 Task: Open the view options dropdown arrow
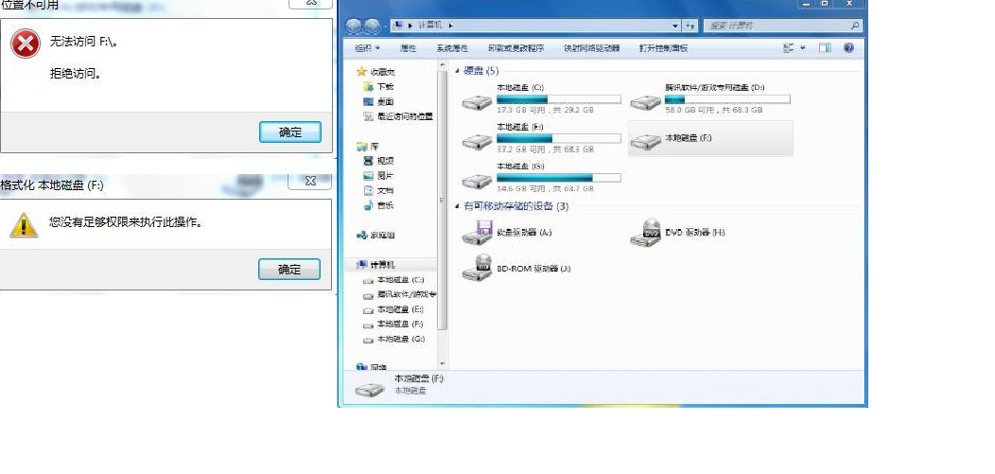[x=803, y=48]
